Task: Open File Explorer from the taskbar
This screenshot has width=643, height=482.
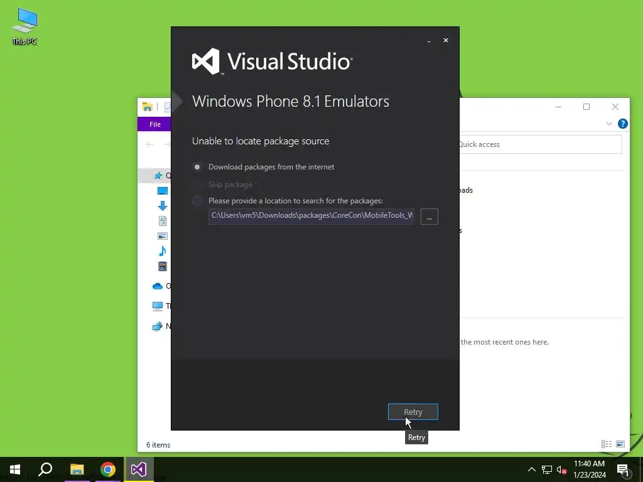Action: [77, 469]
